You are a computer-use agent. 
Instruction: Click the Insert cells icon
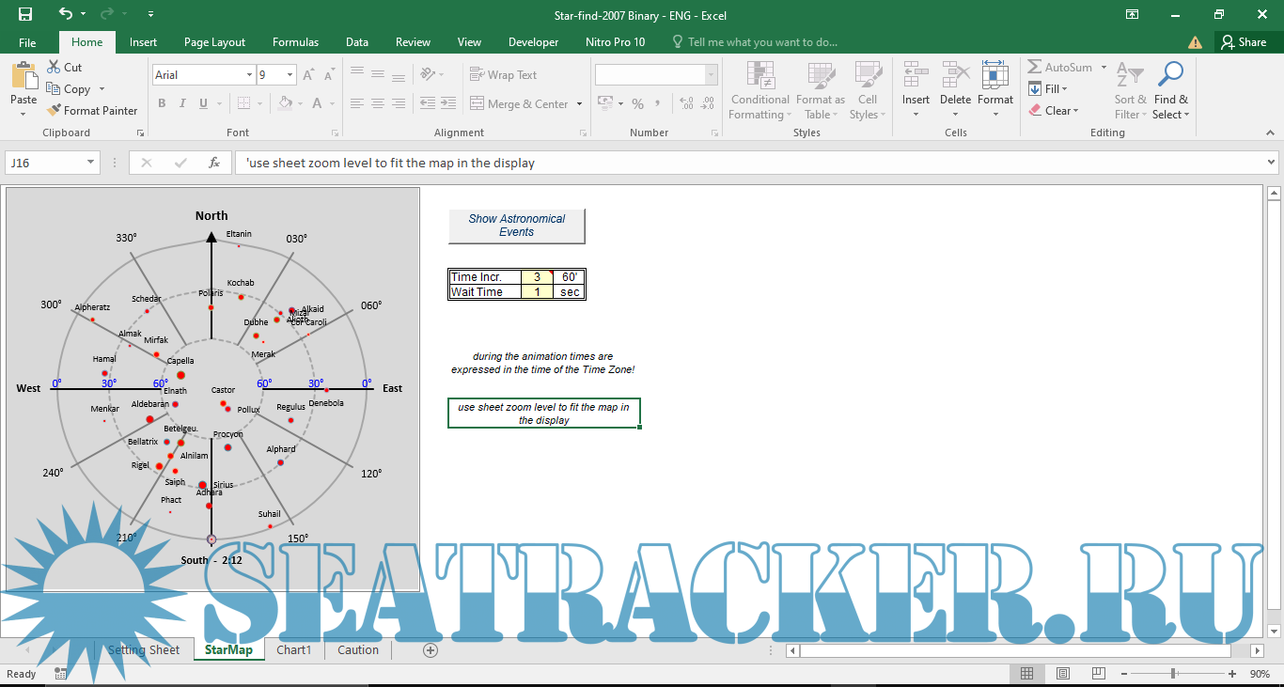916,77
